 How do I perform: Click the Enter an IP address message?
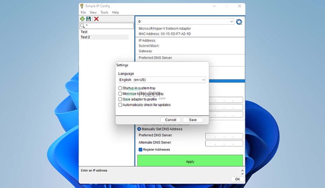tap(94, 171)
